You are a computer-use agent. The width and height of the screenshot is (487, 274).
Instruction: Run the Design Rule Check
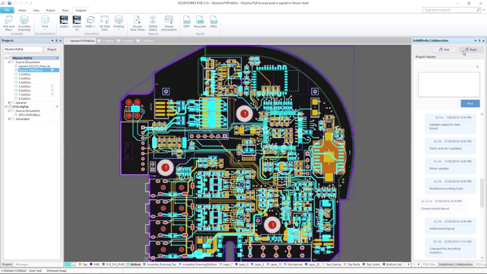click(137, 23)
